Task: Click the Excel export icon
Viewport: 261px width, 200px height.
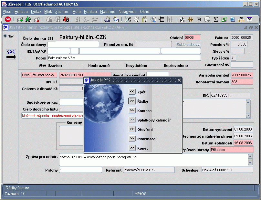Action: point(224,19)
